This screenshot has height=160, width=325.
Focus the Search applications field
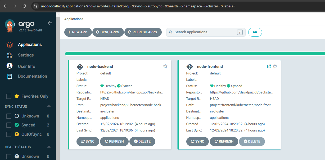(x=204, y=32)
